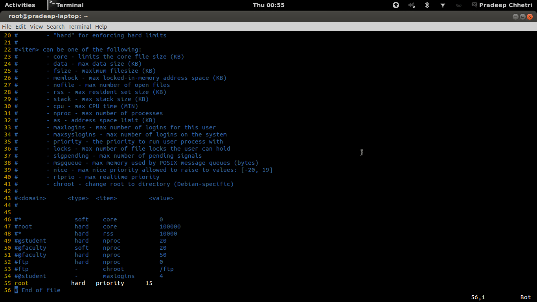
Task: Click line number 45
Action: point(7,212)
